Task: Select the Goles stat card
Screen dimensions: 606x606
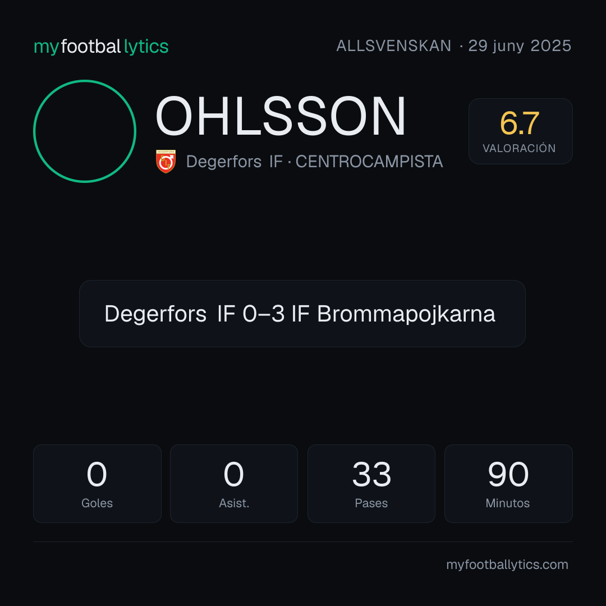Action: [97, 484]
